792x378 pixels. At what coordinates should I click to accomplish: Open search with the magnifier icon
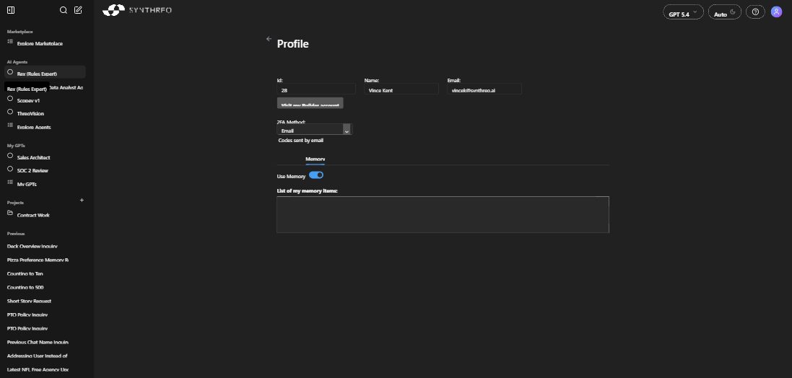(x=63, y=10)
